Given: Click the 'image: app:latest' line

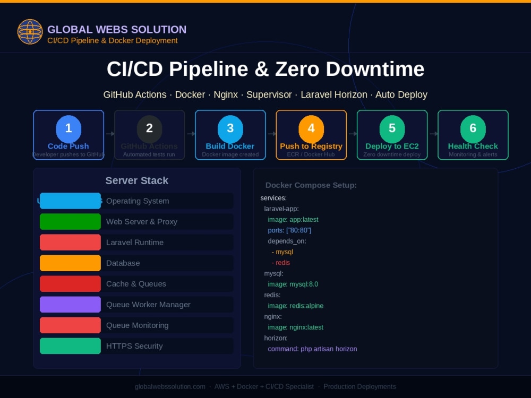Looking at the screenshot, I should coord(293,220).
